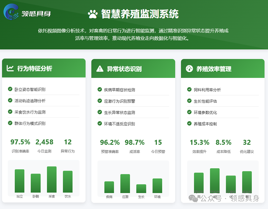Screen dimensions: 268x209
Task: Click the 15 今日预警 statistic
Action: (158, 146)
